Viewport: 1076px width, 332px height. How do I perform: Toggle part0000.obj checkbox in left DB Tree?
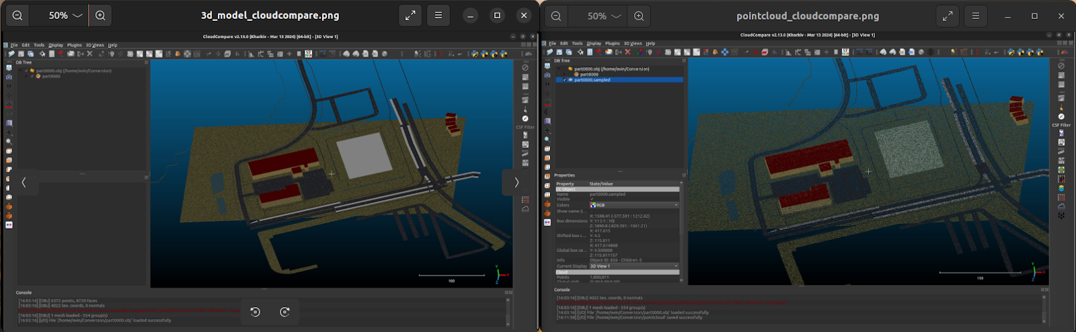click(27, 71)
